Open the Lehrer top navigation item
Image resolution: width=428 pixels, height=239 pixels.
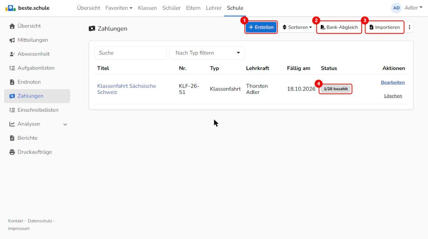(x=214, y=8)
